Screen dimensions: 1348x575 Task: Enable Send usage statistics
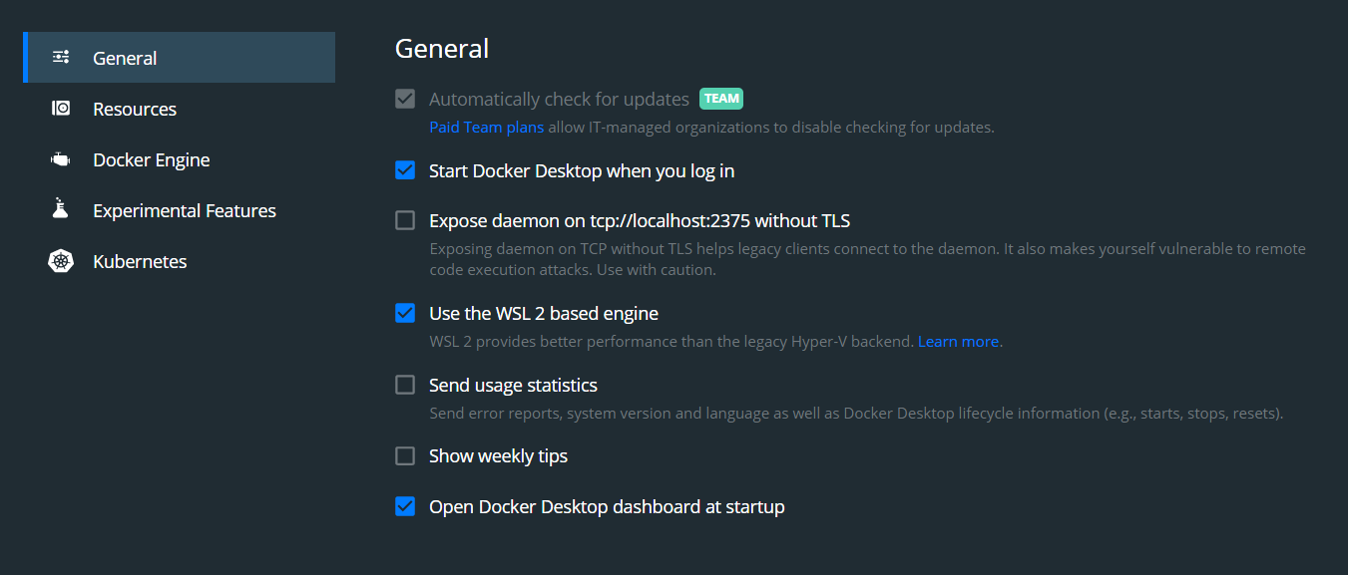[x=405, y=384]
